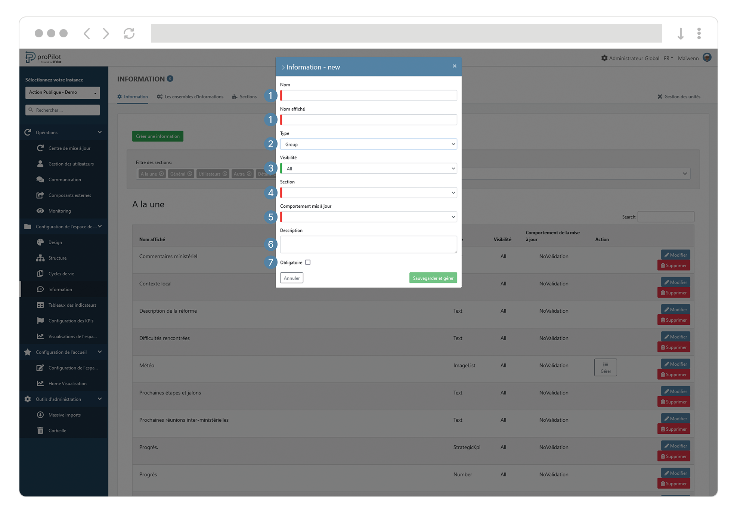Screen dimensions: 737x517
Task: Click Sauvegarder et gérer button
Action: click(x=433, y=278)
